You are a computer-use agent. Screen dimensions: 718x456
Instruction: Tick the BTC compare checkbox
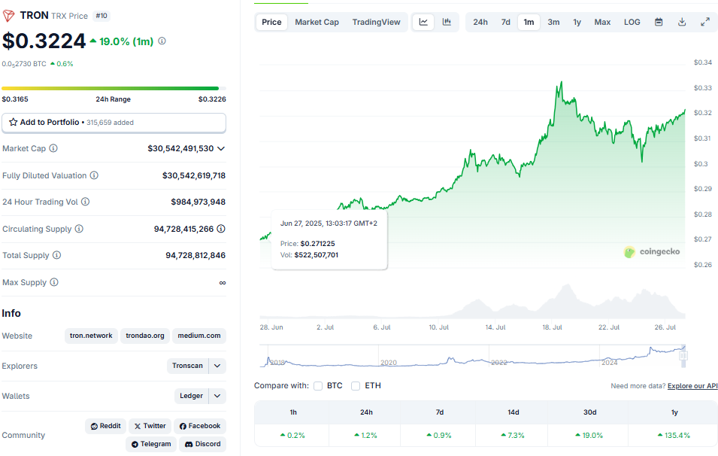(318, 386)
